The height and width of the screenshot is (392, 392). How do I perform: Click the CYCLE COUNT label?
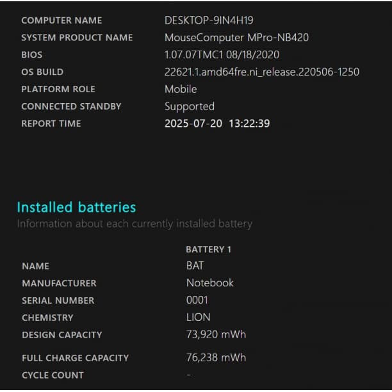(x=53, y=375)
